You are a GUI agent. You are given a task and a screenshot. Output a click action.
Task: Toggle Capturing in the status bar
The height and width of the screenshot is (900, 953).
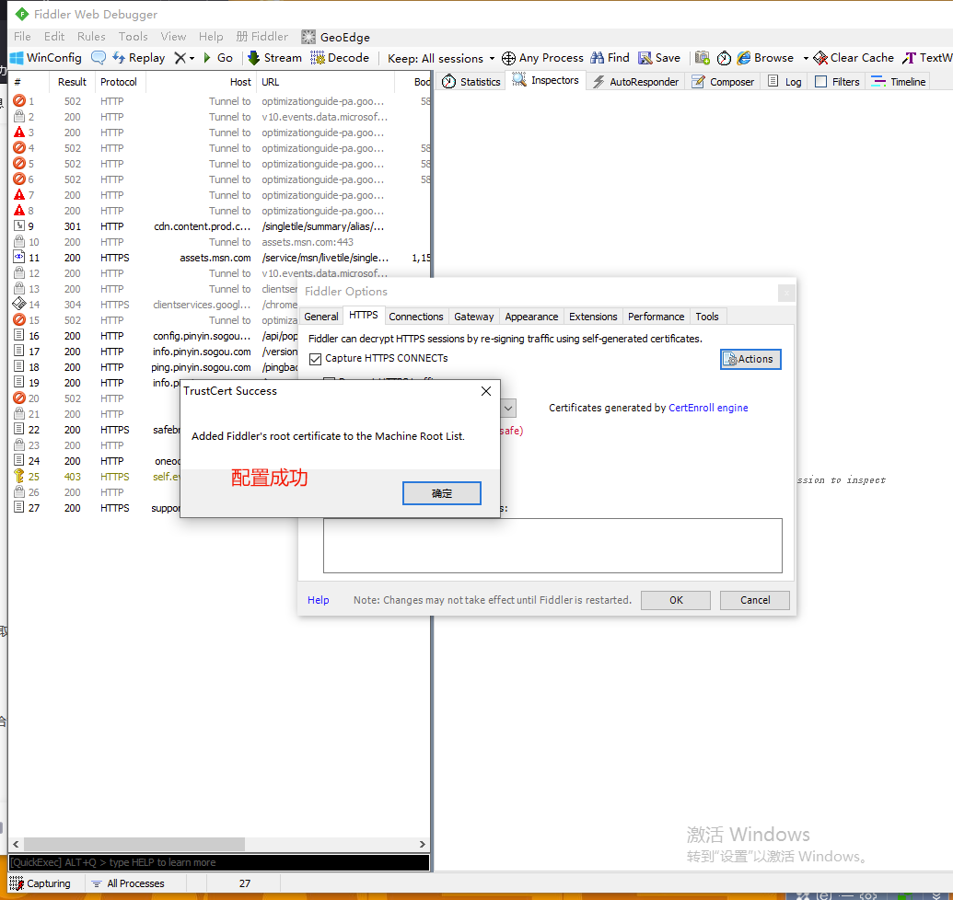[x=41, y=883]
